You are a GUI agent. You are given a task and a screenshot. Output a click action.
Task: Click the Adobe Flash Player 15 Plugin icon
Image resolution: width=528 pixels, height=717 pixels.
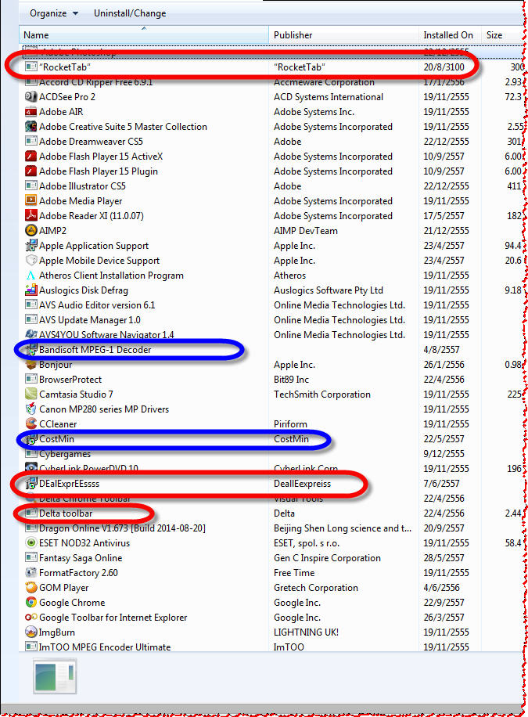(31, 171)
